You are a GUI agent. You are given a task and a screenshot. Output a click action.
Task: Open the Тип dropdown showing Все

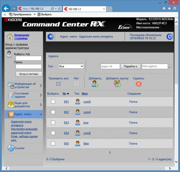[x=71, y=66]
